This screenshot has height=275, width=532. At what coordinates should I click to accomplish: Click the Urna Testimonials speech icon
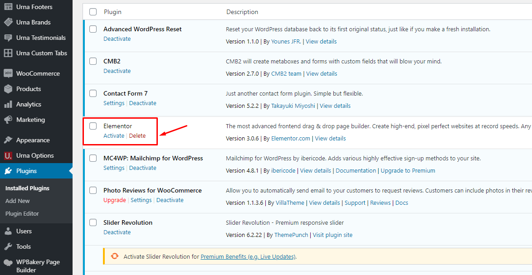tap(8, 38)
